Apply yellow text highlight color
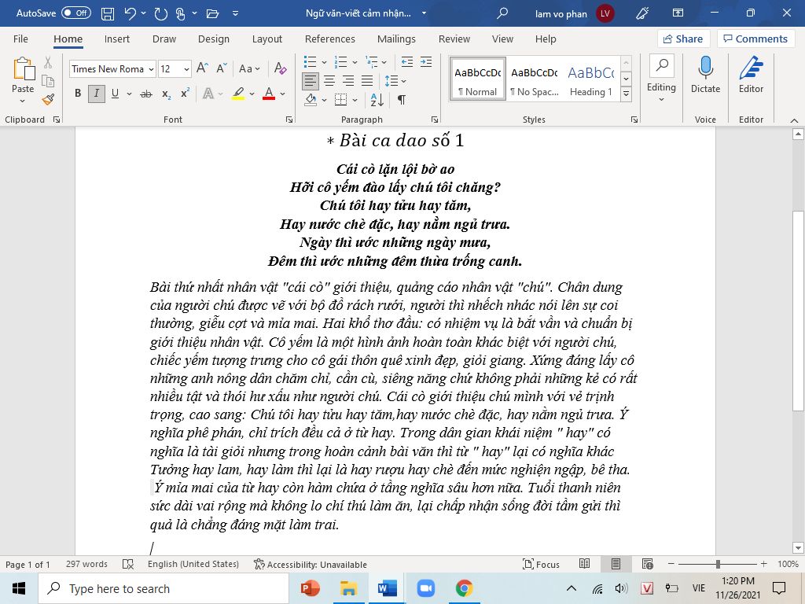Image resolution: width=805 pixels, height=604 pixels. [237, 94]
